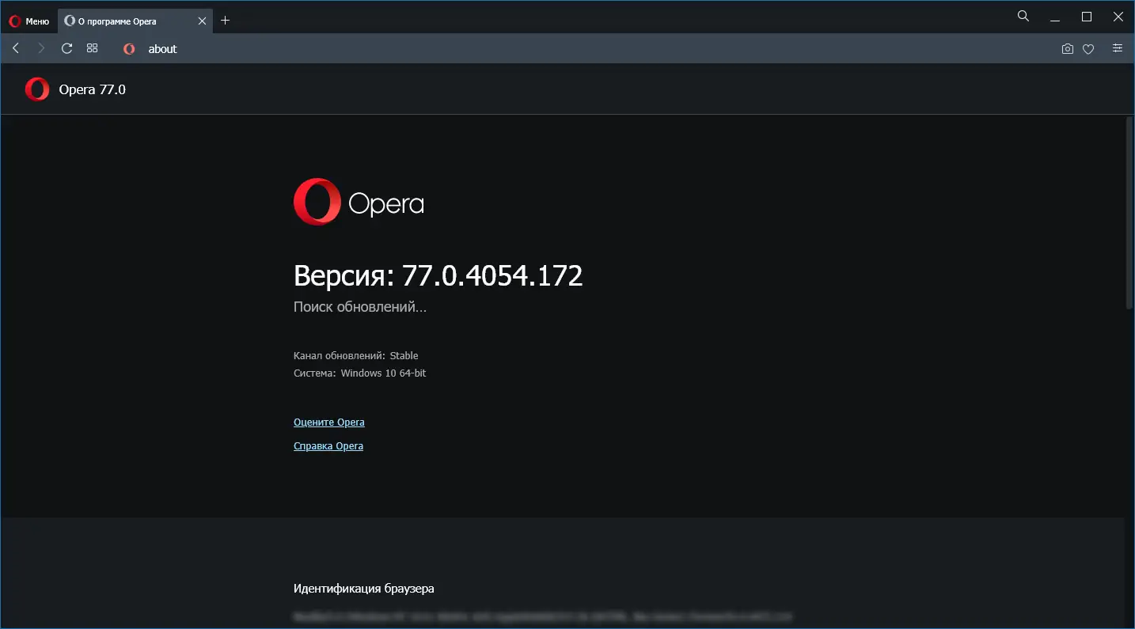Image resolution: width=1135 pixels, height=629 pixels.
Task: Open the tab tiling squares icon
Action: [92, 48]
